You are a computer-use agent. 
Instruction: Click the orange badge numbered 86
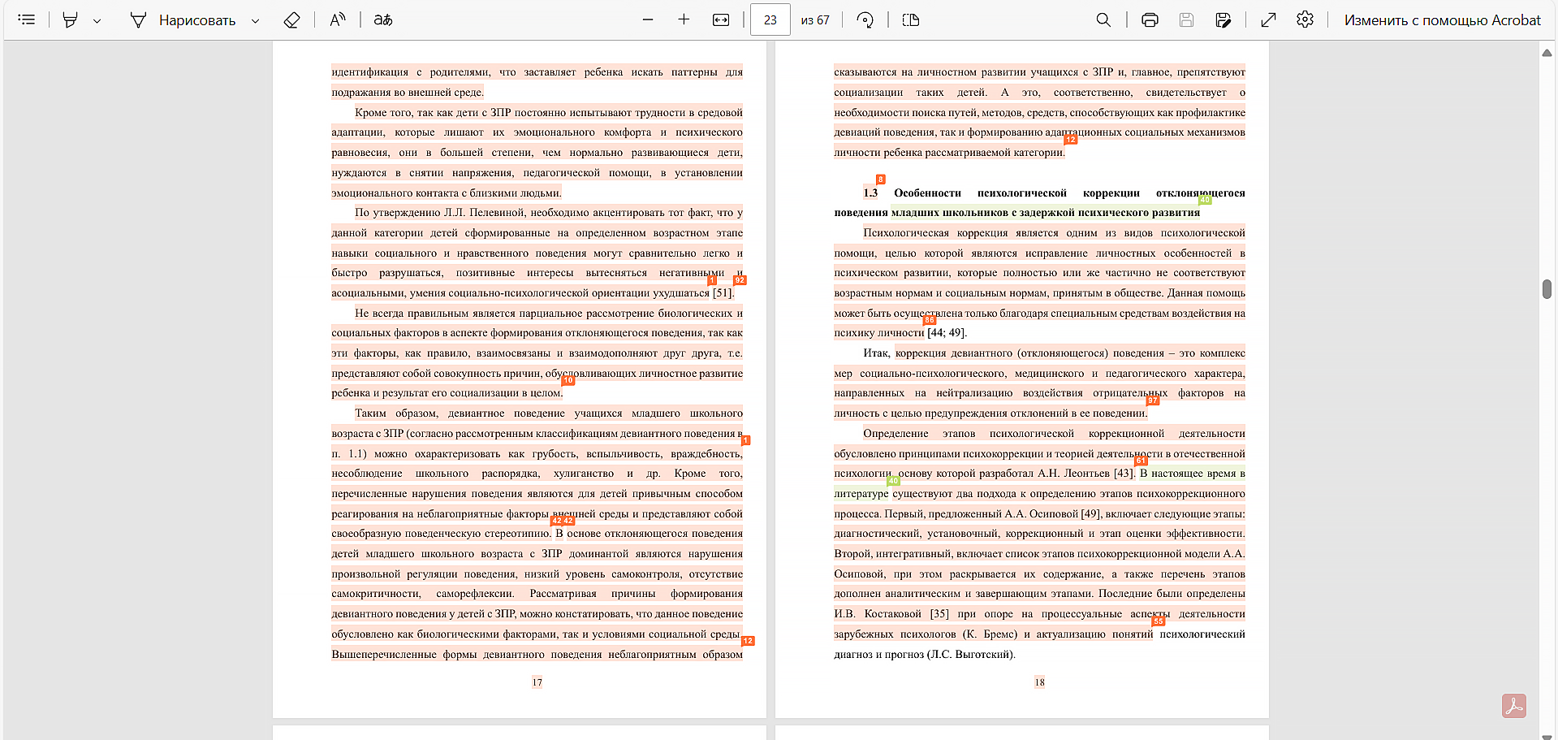[930, 320]
